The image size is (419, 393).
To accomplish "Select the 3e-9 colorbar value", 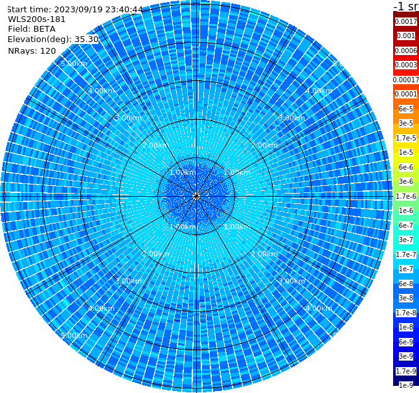I will click(406, 356).
